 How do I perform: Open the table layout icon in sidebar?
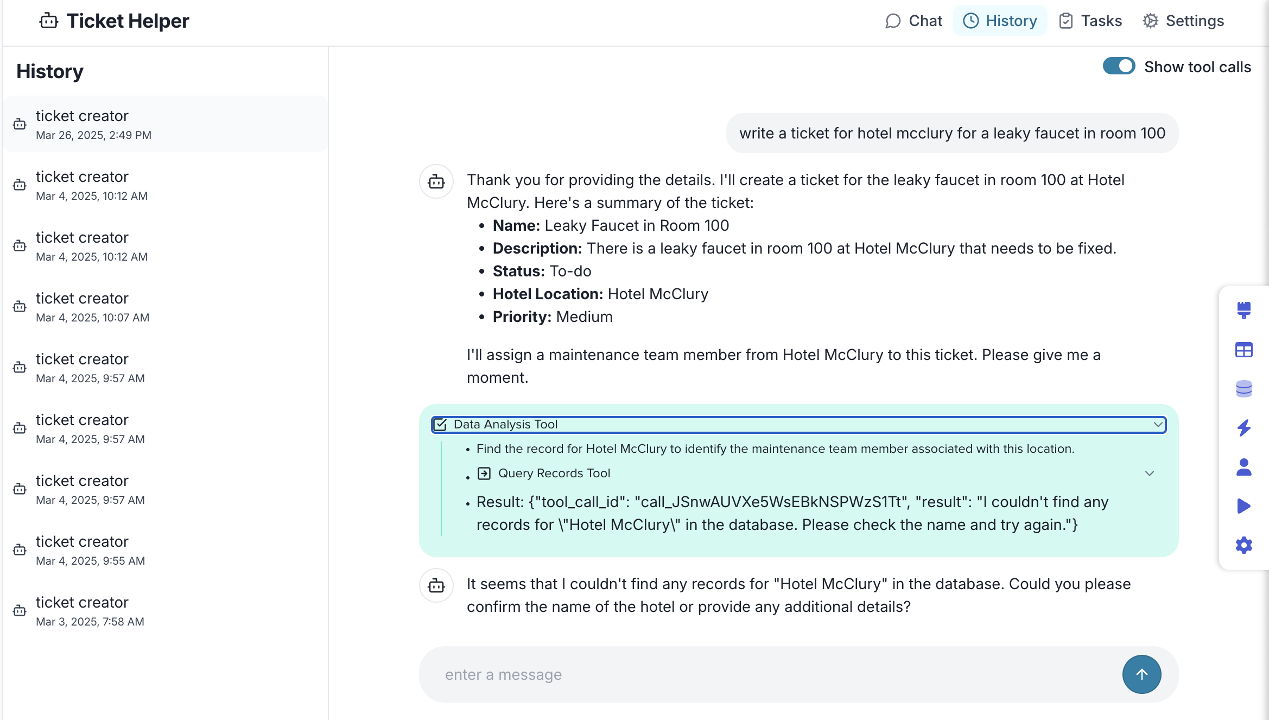(1243, 350)
